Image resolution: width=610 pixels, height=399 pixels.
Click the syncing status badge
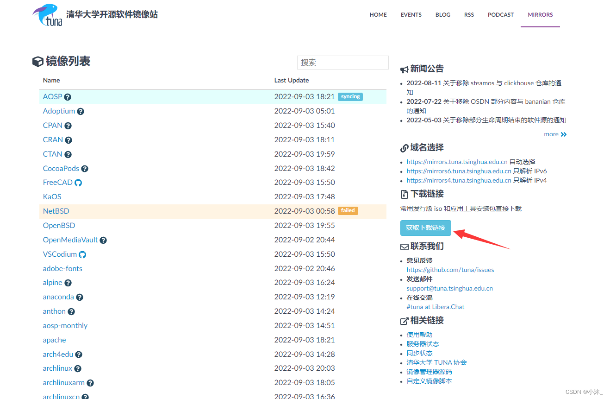(350, 97)
